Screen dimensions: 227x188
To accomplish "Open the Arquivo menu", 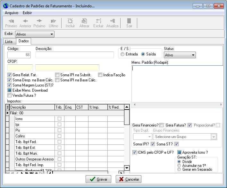I will tap(12, 13).
